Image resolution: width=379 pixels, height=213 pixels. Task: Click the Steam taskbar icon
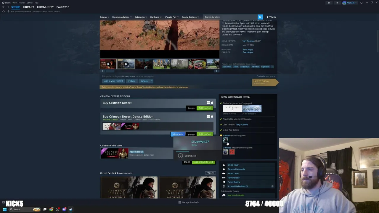(70, 209)
